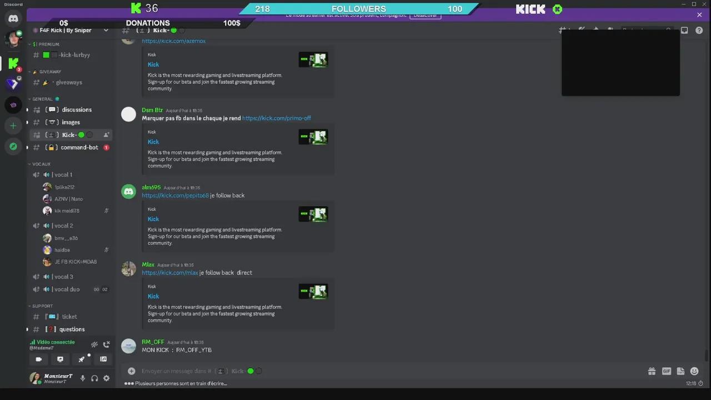Join the vocal 3 voice channel

tap(71, 277)
